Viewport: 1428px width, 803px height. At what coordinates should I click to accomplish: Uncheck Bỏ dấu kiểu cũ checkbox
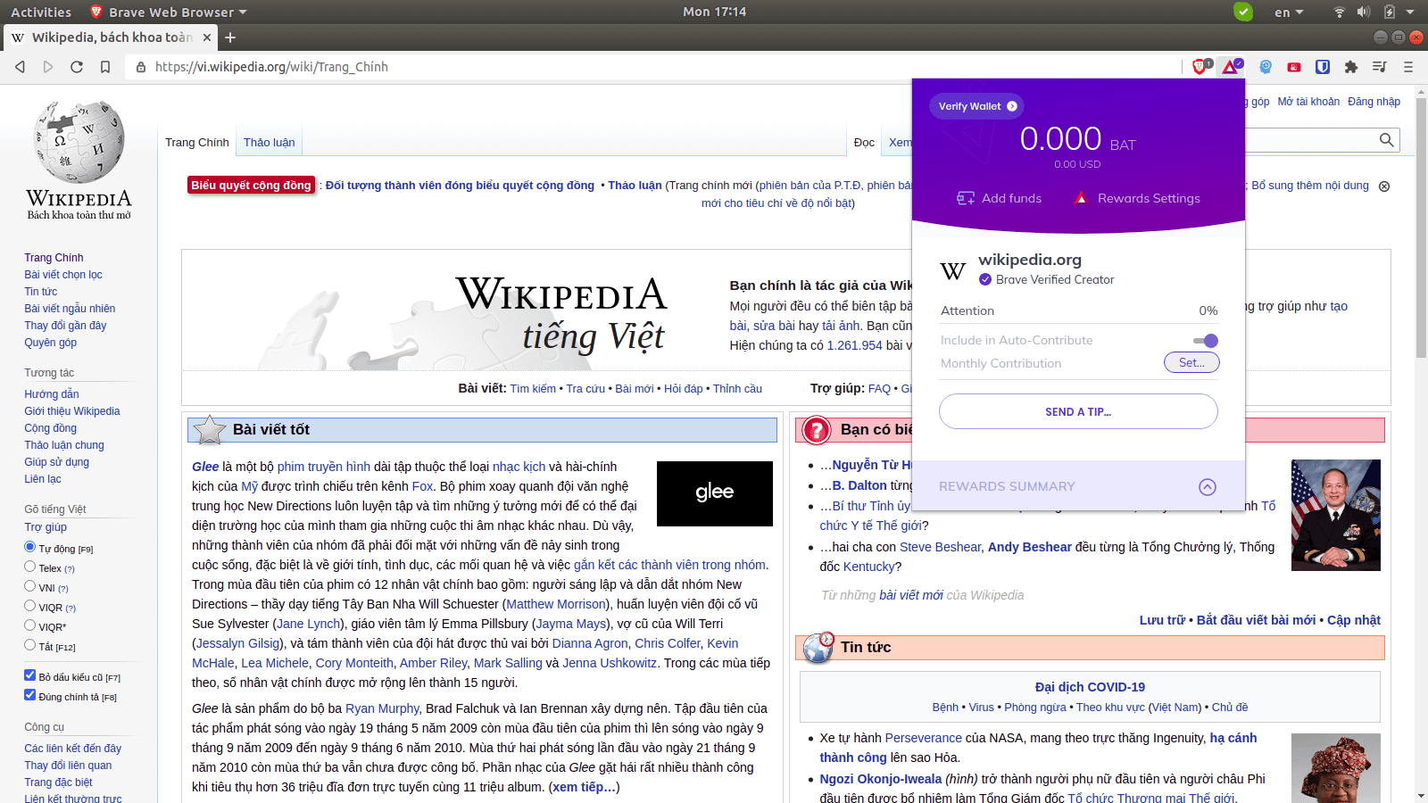29,675
